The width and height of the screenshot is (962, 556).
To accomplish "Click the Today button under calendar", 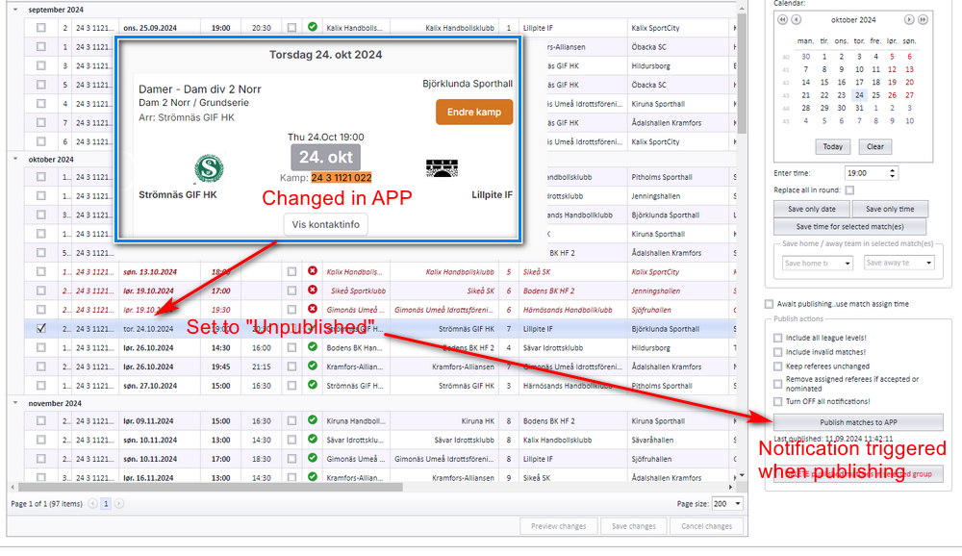I will (832, 146).
